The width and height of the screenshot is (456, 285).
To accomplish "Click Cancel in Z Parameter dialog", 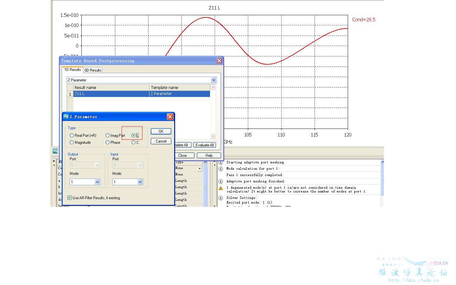I will [x=161, y=141].
